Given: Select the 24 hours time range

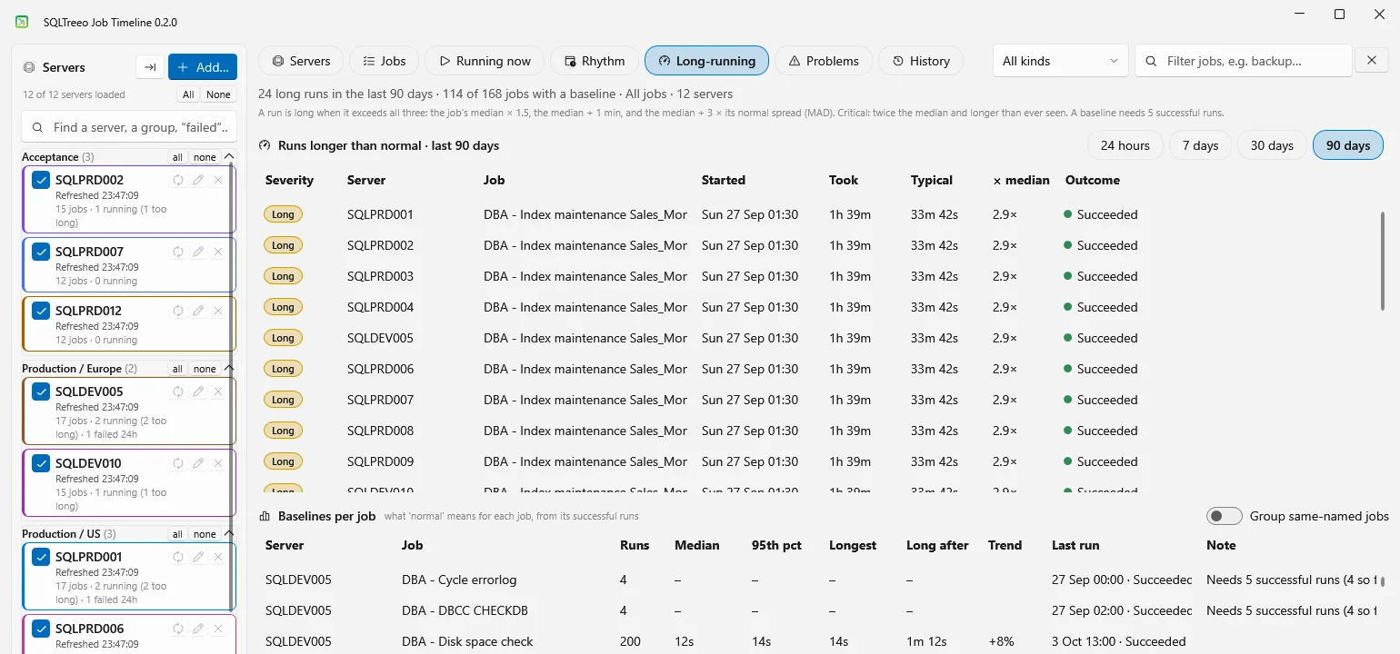Looking at the screenshot, I should coord(1125,145).
